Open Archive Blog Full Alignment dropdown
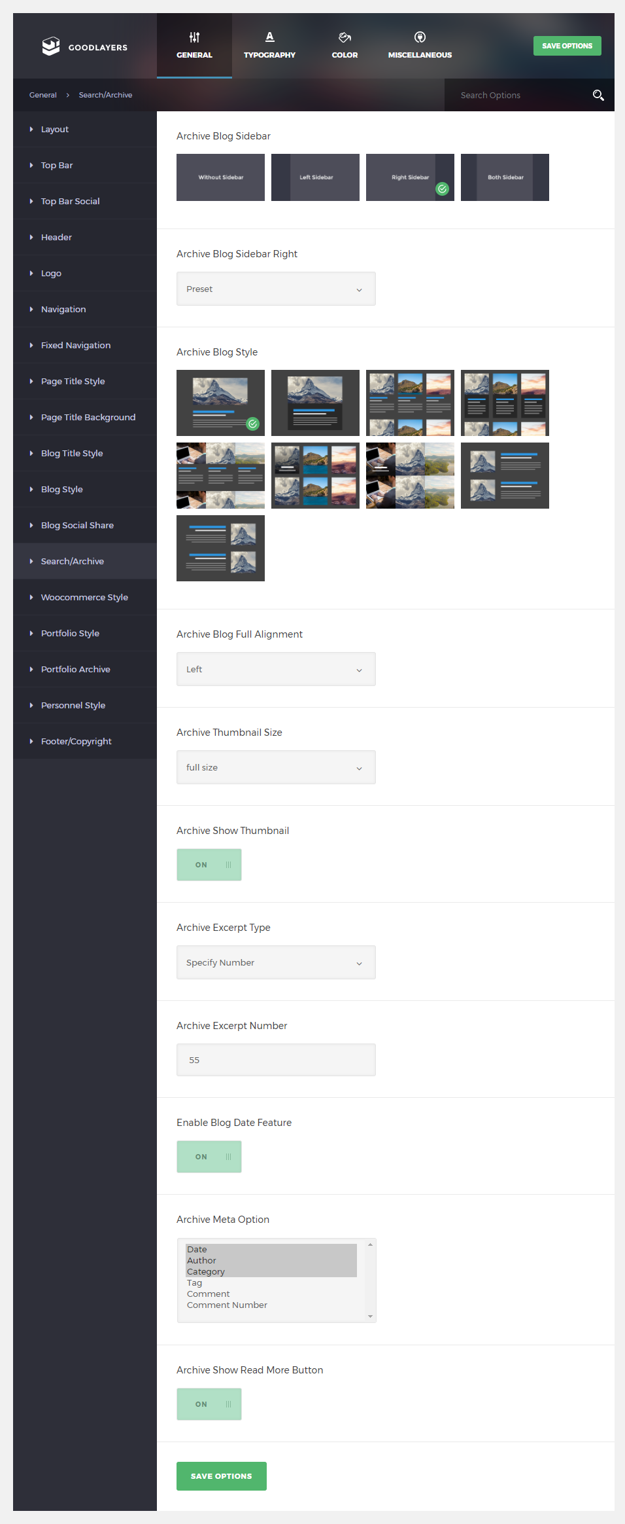 pos(276,669)
